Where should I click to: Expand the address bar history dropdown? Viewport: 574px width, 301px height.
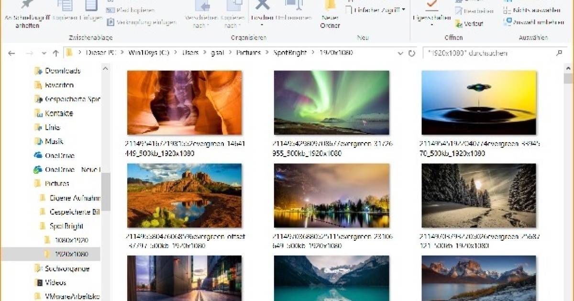401,53
